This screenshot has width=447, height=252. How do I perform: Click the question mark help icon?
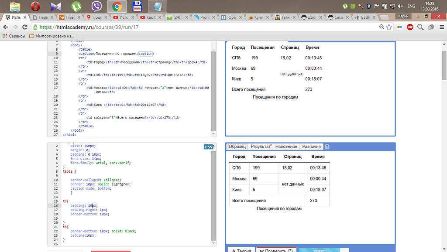tap(327, 146)
